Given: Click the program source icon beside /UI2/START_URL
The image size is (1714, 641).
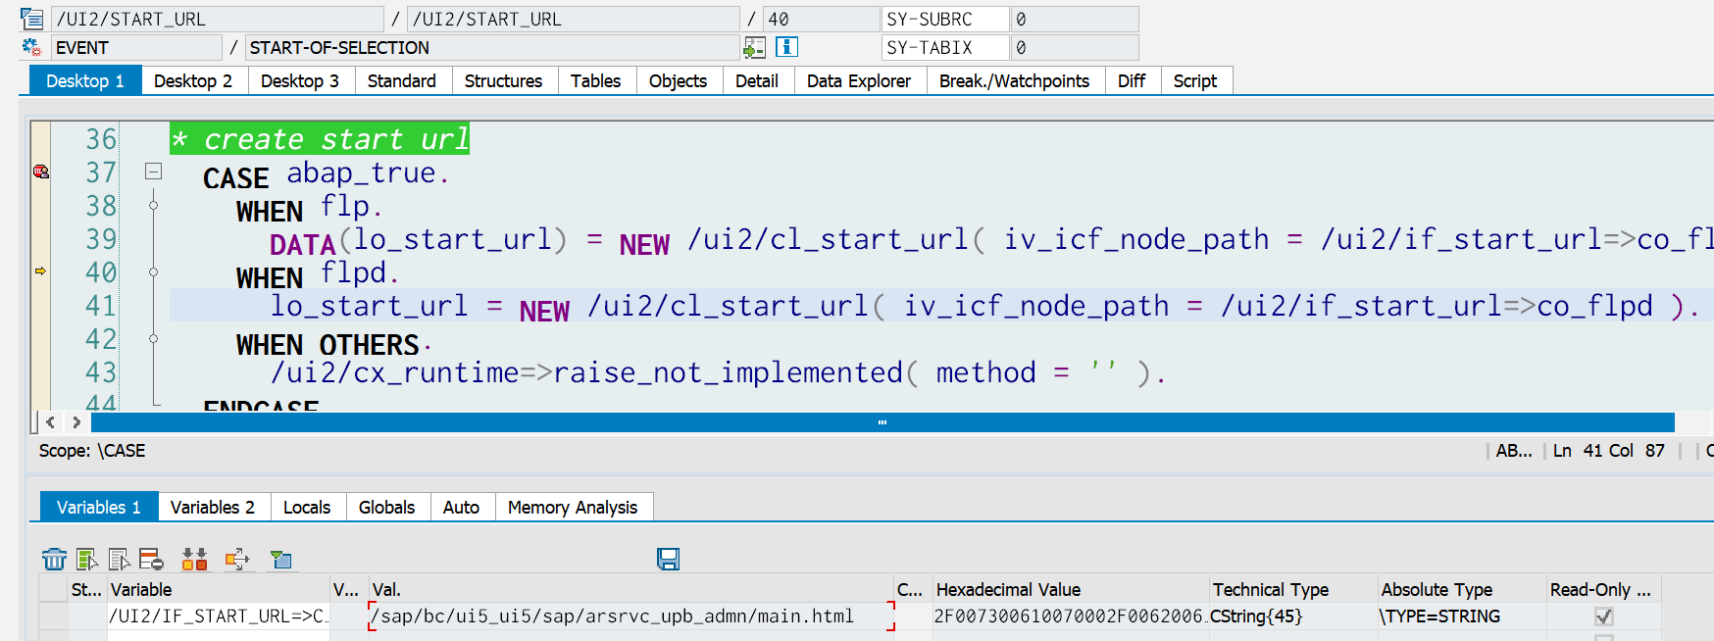Looking at the screenshot, I should tap(31, 19).
